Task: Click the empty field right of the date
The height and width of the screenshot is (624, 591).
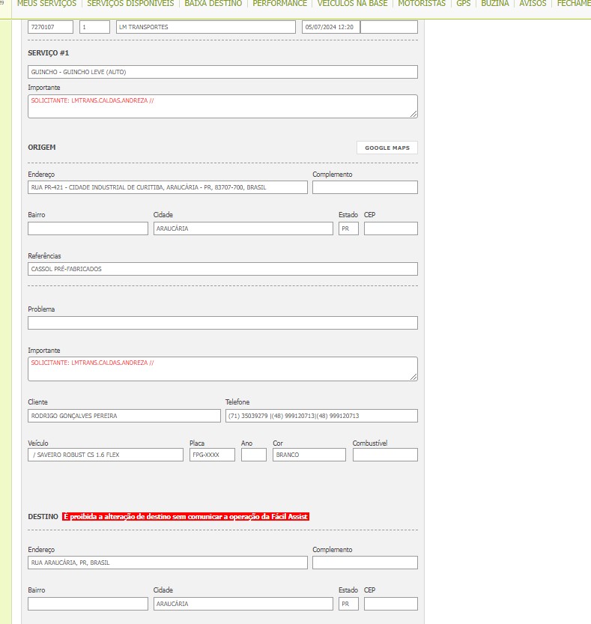Action: click(390, 27)
